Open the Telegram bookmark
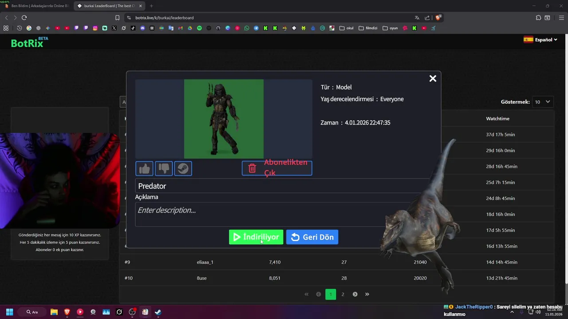The height and width of the screenshot is (319, 568). 256,28
